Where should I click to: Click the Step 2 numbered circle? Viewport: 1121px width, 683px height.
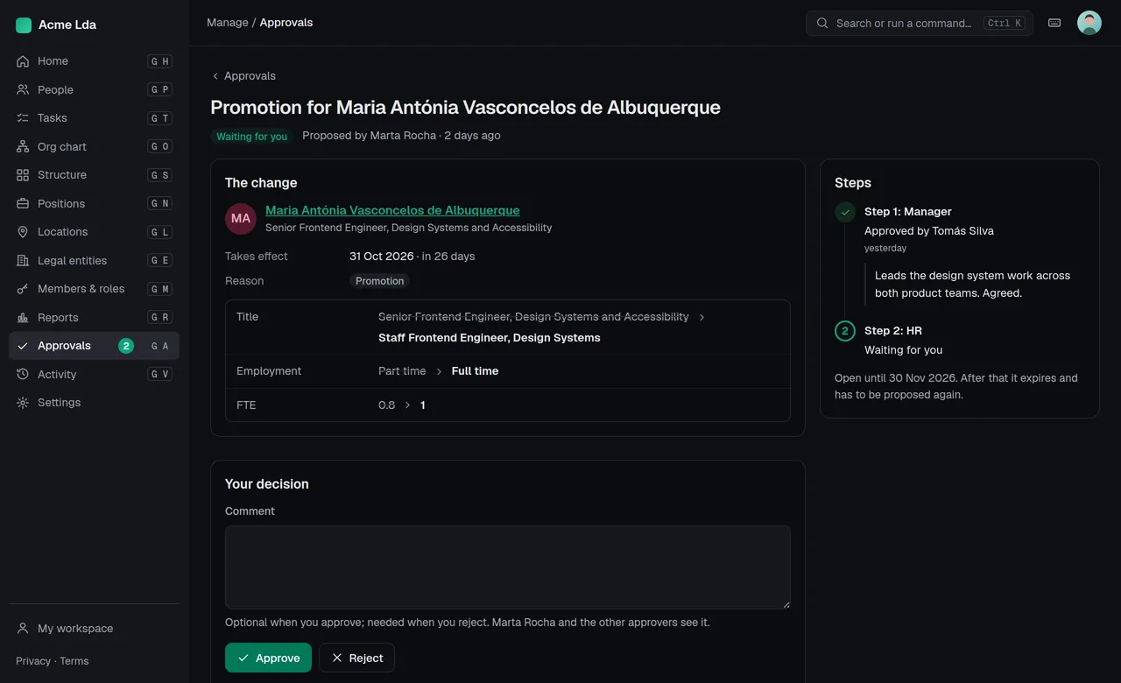click(845, 331)
